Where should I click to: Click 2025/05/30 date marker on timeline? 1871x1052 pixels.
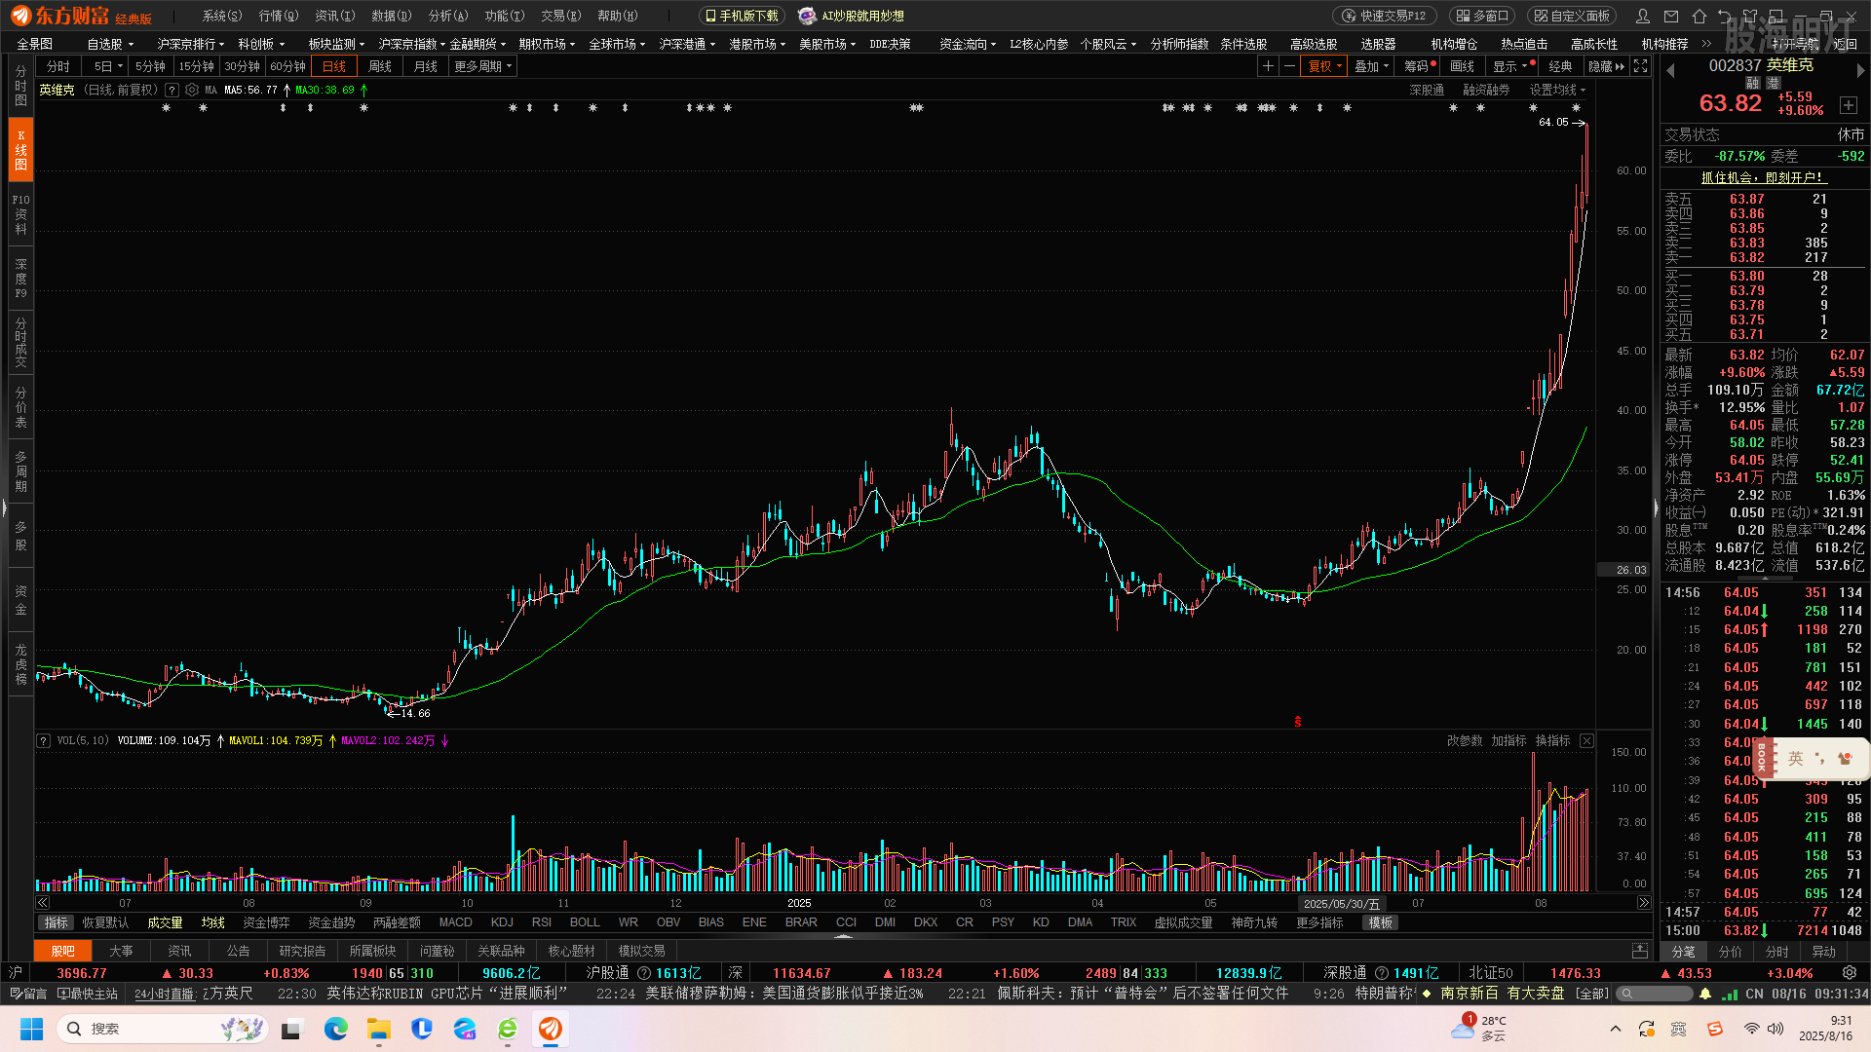tap(1341, 904)
